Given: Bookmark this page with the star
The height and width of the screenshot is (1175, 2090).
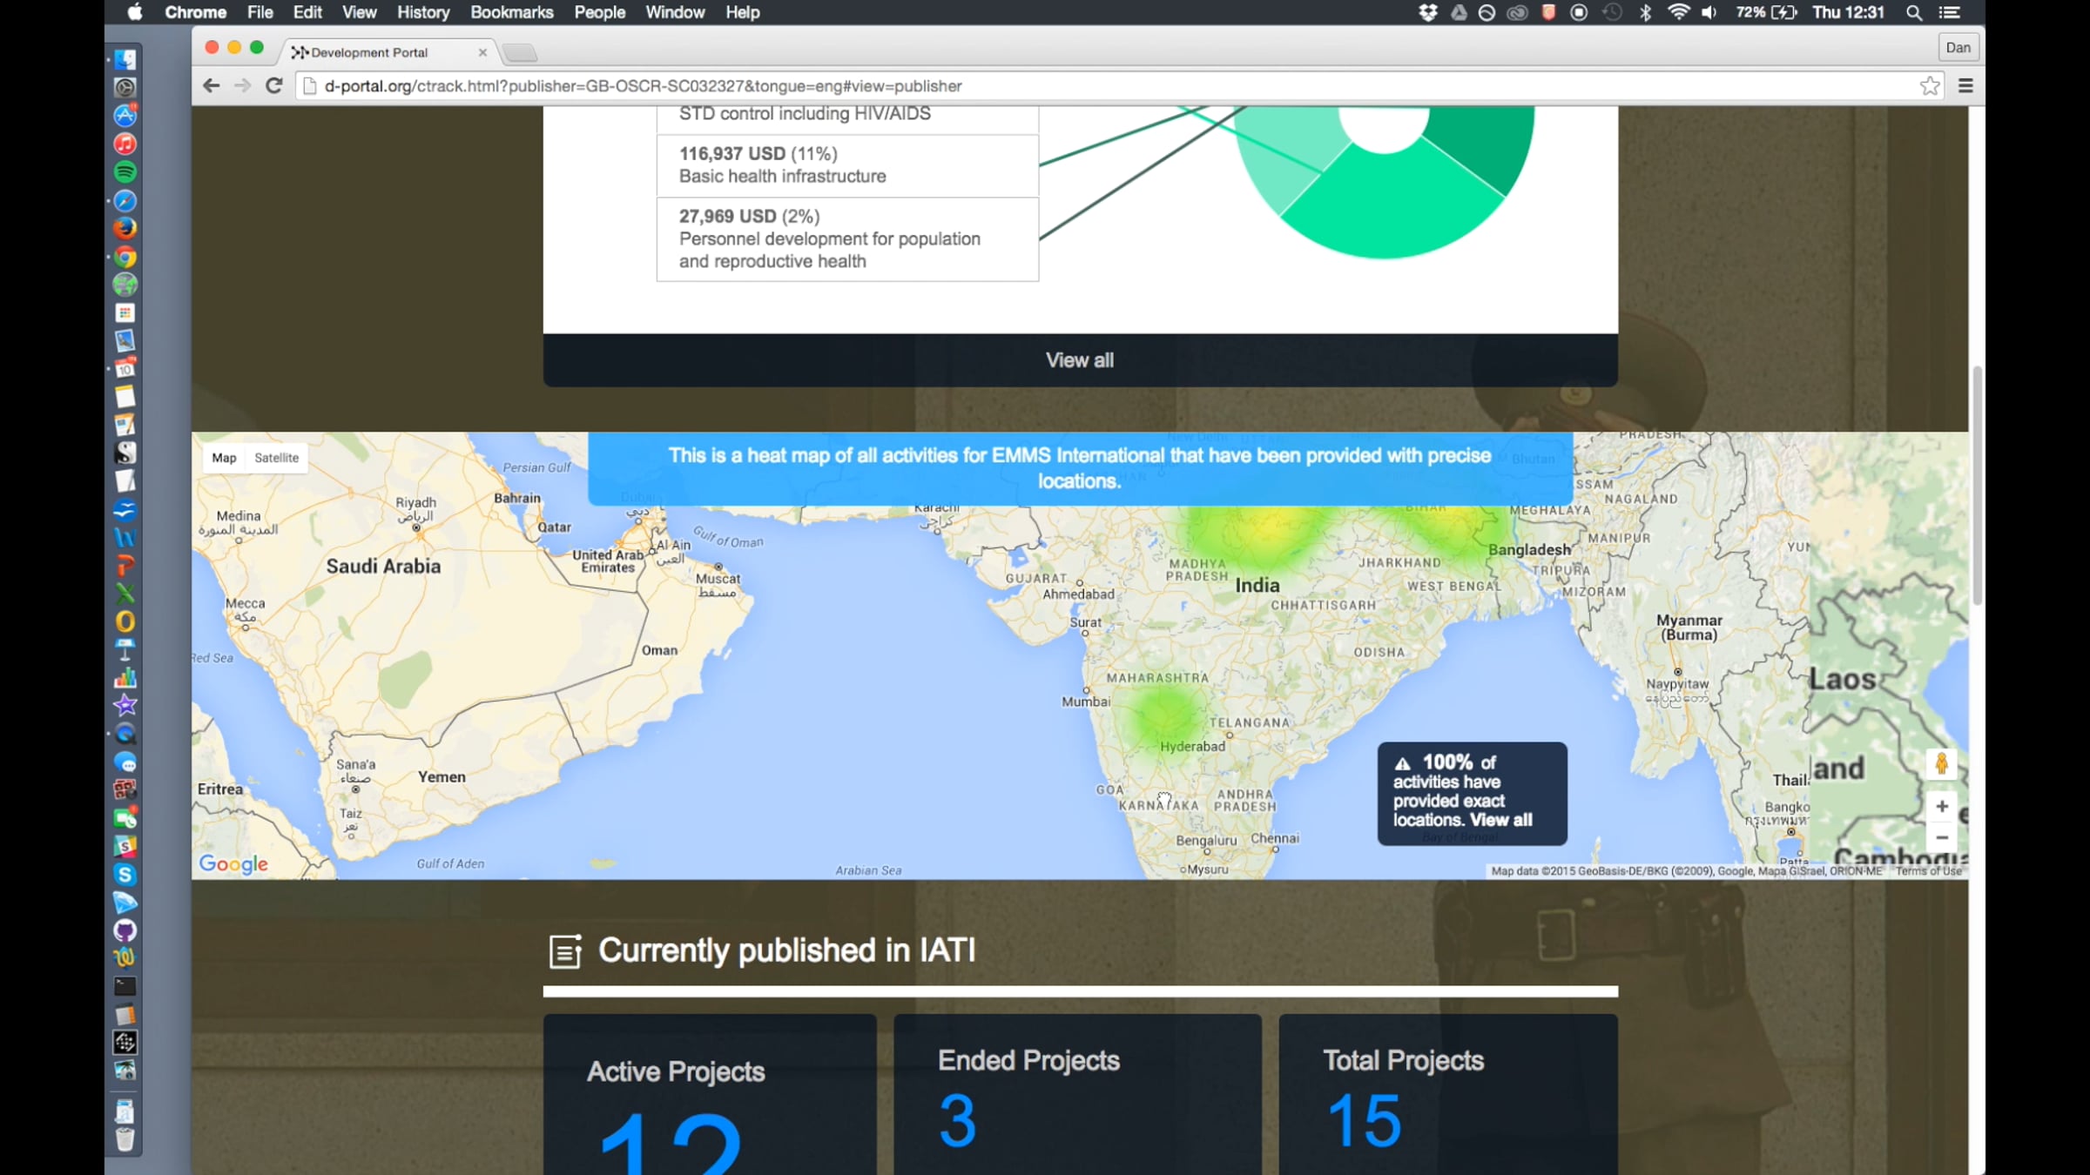Looking at the screenshot, I should coord(1930,85).
